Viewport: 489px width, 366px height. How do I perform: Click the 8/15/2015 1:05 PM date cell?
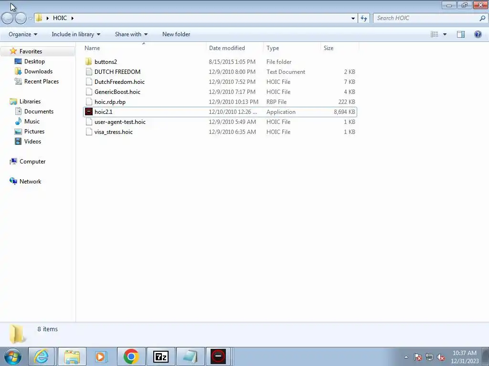click(x=232, y=61)
